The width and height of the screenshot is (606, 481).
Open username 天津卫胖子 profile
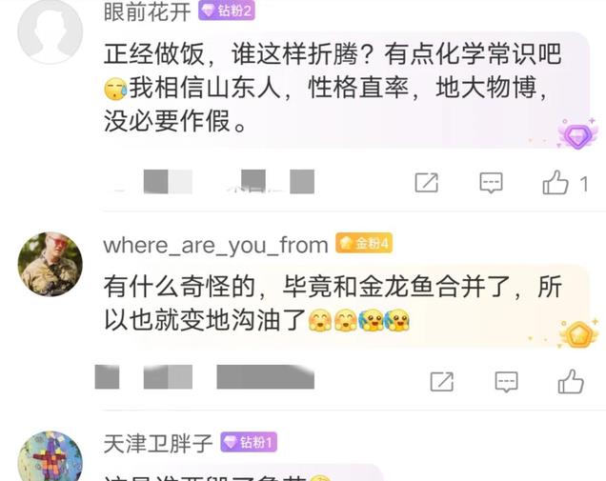[158, 443]
